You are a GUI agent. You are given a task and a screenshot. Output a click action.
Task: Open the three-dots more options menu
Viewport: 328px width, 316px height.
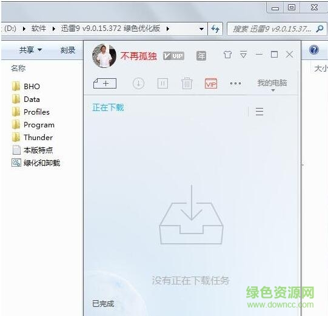pos(235,83)
